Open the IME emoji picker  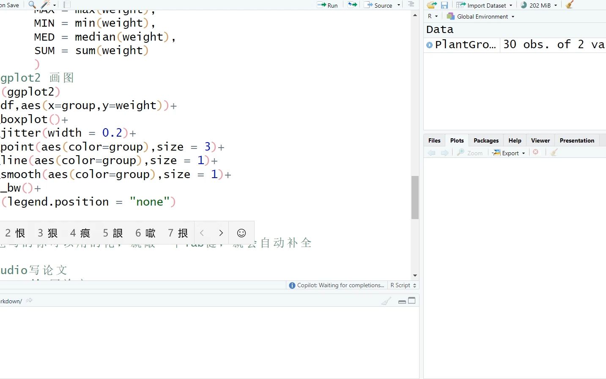241,233
